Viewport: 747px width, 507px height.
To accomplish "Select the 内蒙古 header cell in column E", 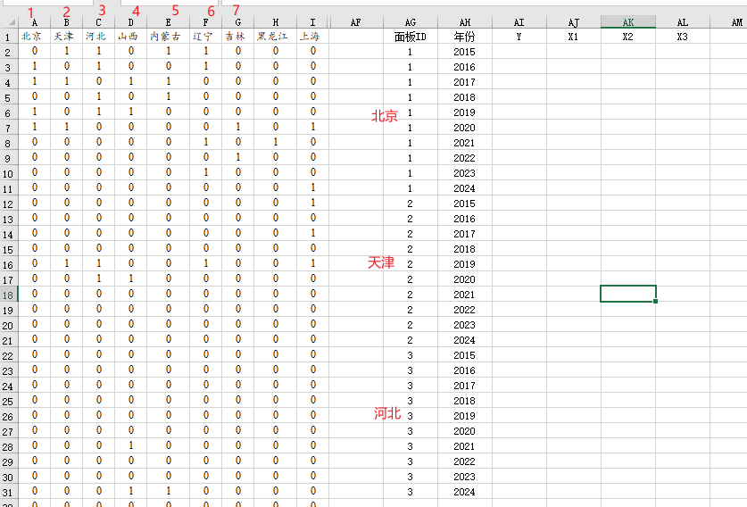I will (169, 37).
